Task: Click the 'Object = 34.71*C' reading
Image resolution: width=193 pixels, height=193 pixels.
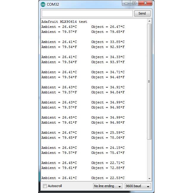Action: 108,72
